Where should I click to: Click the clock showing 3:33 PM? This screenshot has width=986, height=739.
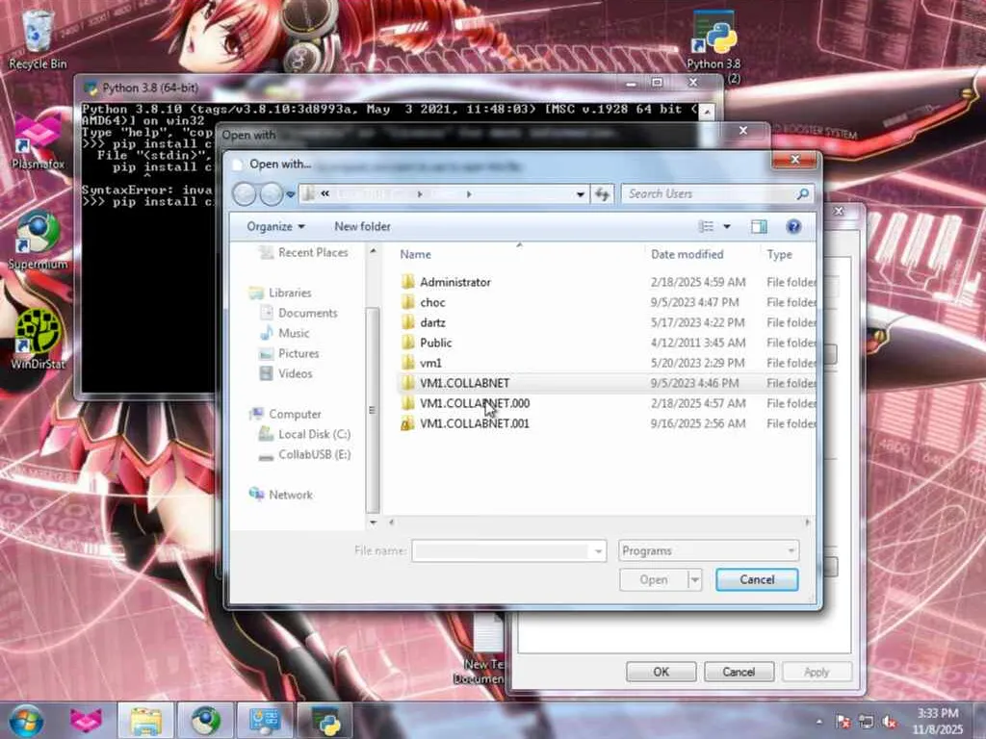click(938, 713)
